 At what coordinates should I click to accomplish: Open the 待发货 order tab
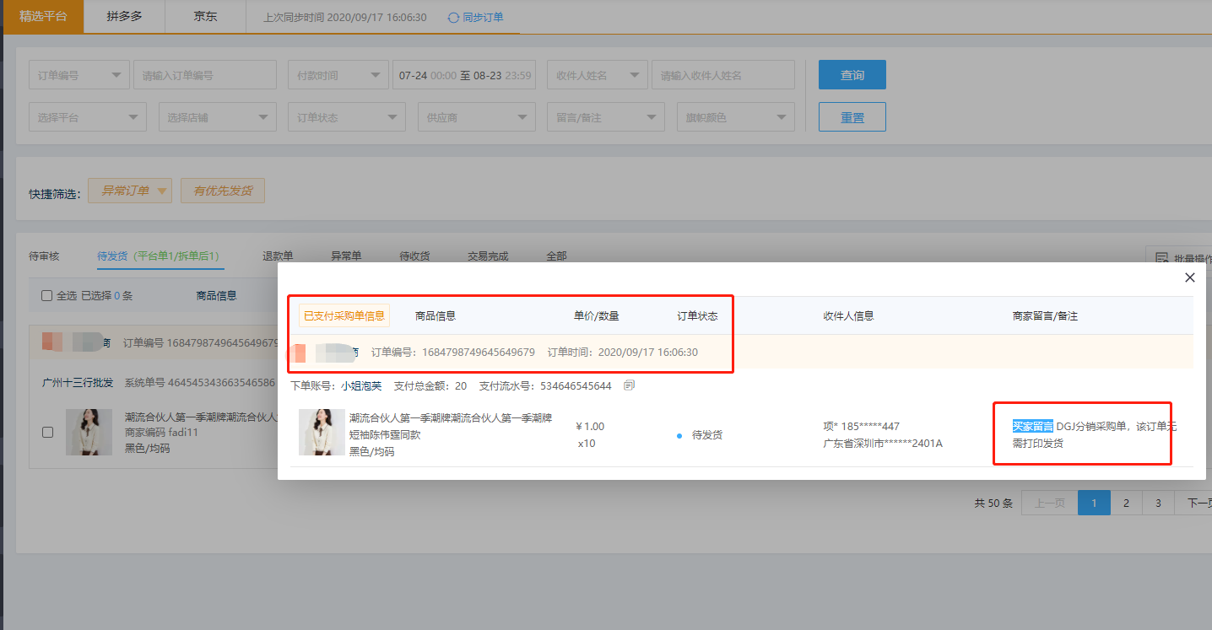click(160, 256)
